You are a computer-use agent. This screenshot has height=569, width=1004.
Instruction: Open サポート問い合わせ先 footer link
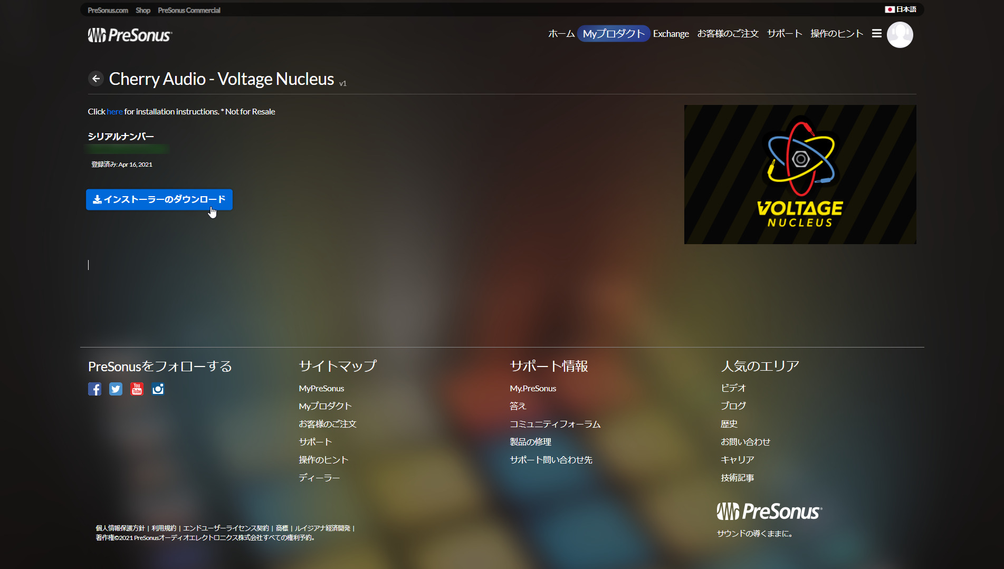pos(551,460)
